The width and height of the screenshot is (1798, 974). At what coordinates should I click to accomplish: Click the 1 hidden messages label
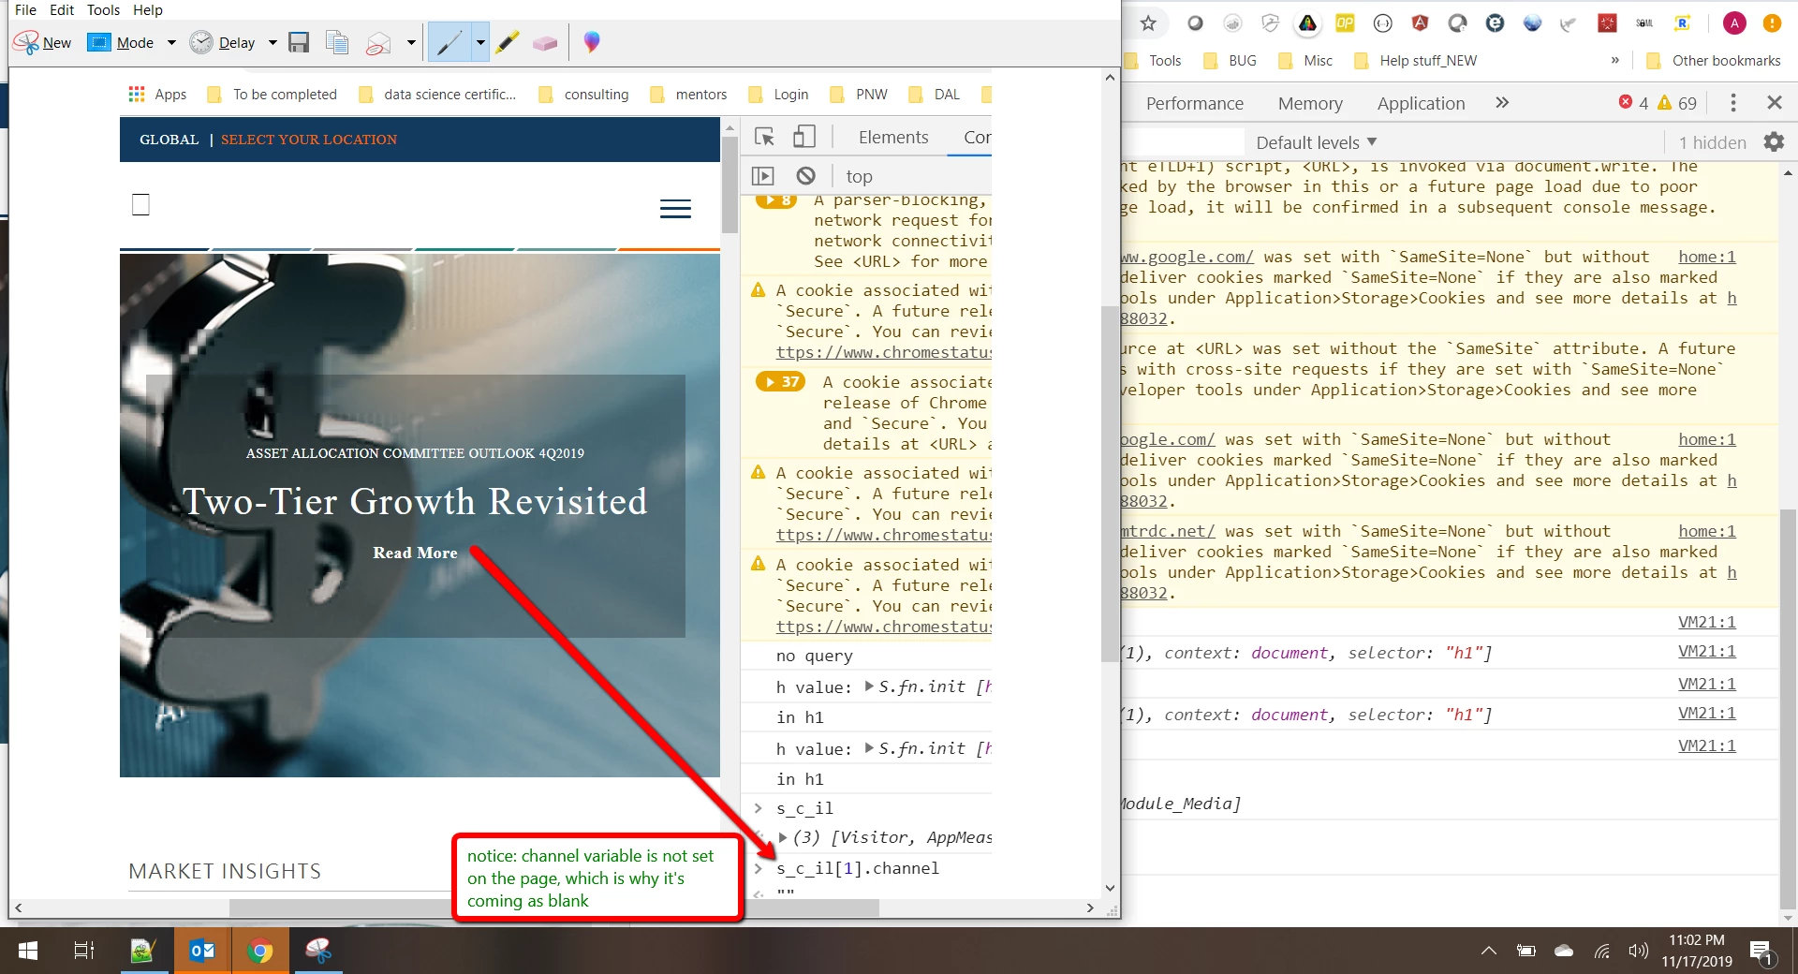point(1712,142)
